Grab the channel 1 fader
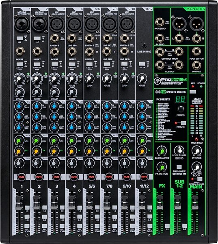This screenshot has height=244, width=218. [19, 203]
